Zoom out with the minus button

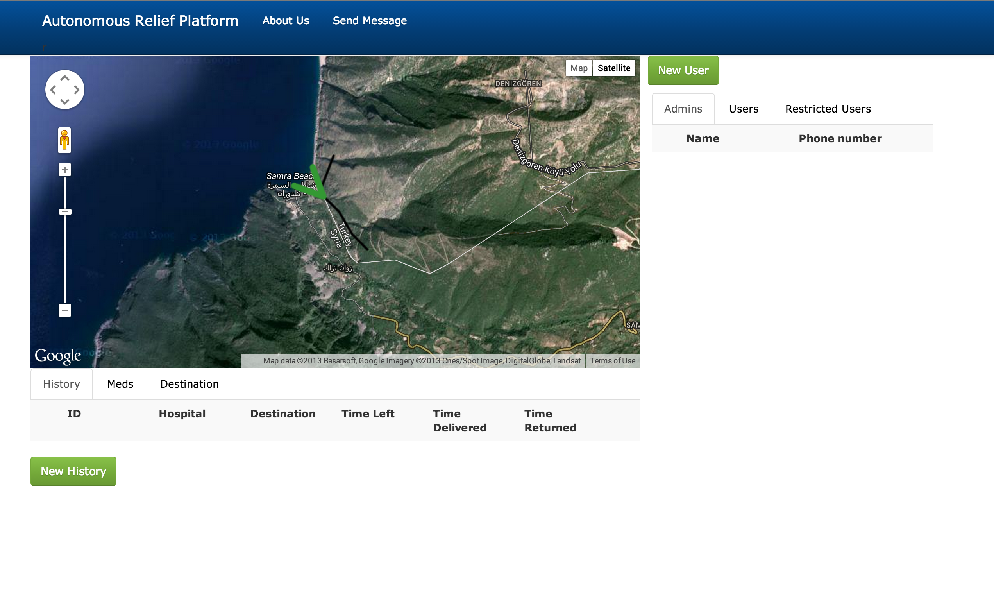tap(64, 310)
